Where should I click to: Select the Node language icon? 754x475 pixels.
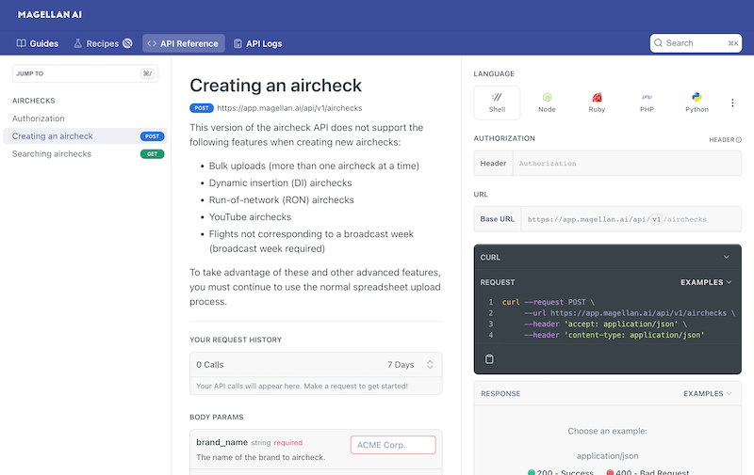[x=547, y=103]
